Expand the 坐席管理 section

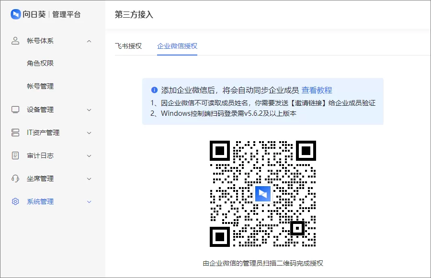pos(89,178)
